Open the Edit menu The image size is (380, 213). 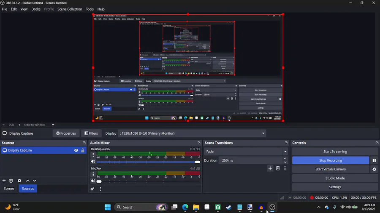[14, 9]
